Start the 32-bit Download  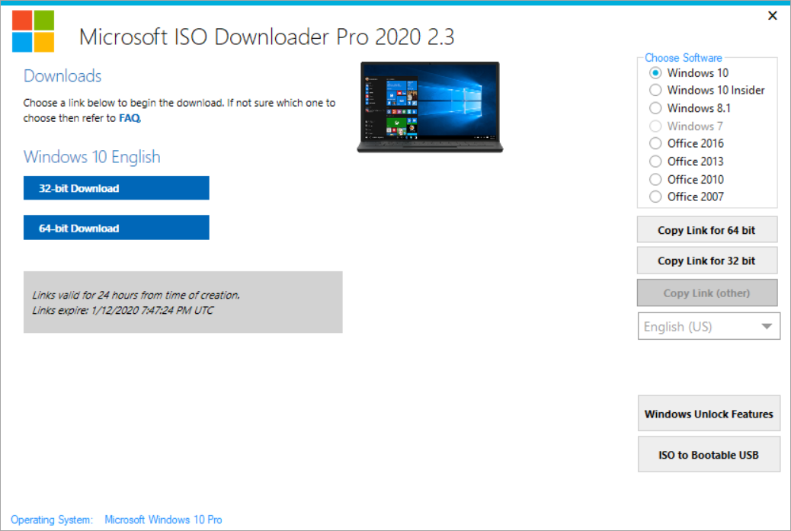116,188
